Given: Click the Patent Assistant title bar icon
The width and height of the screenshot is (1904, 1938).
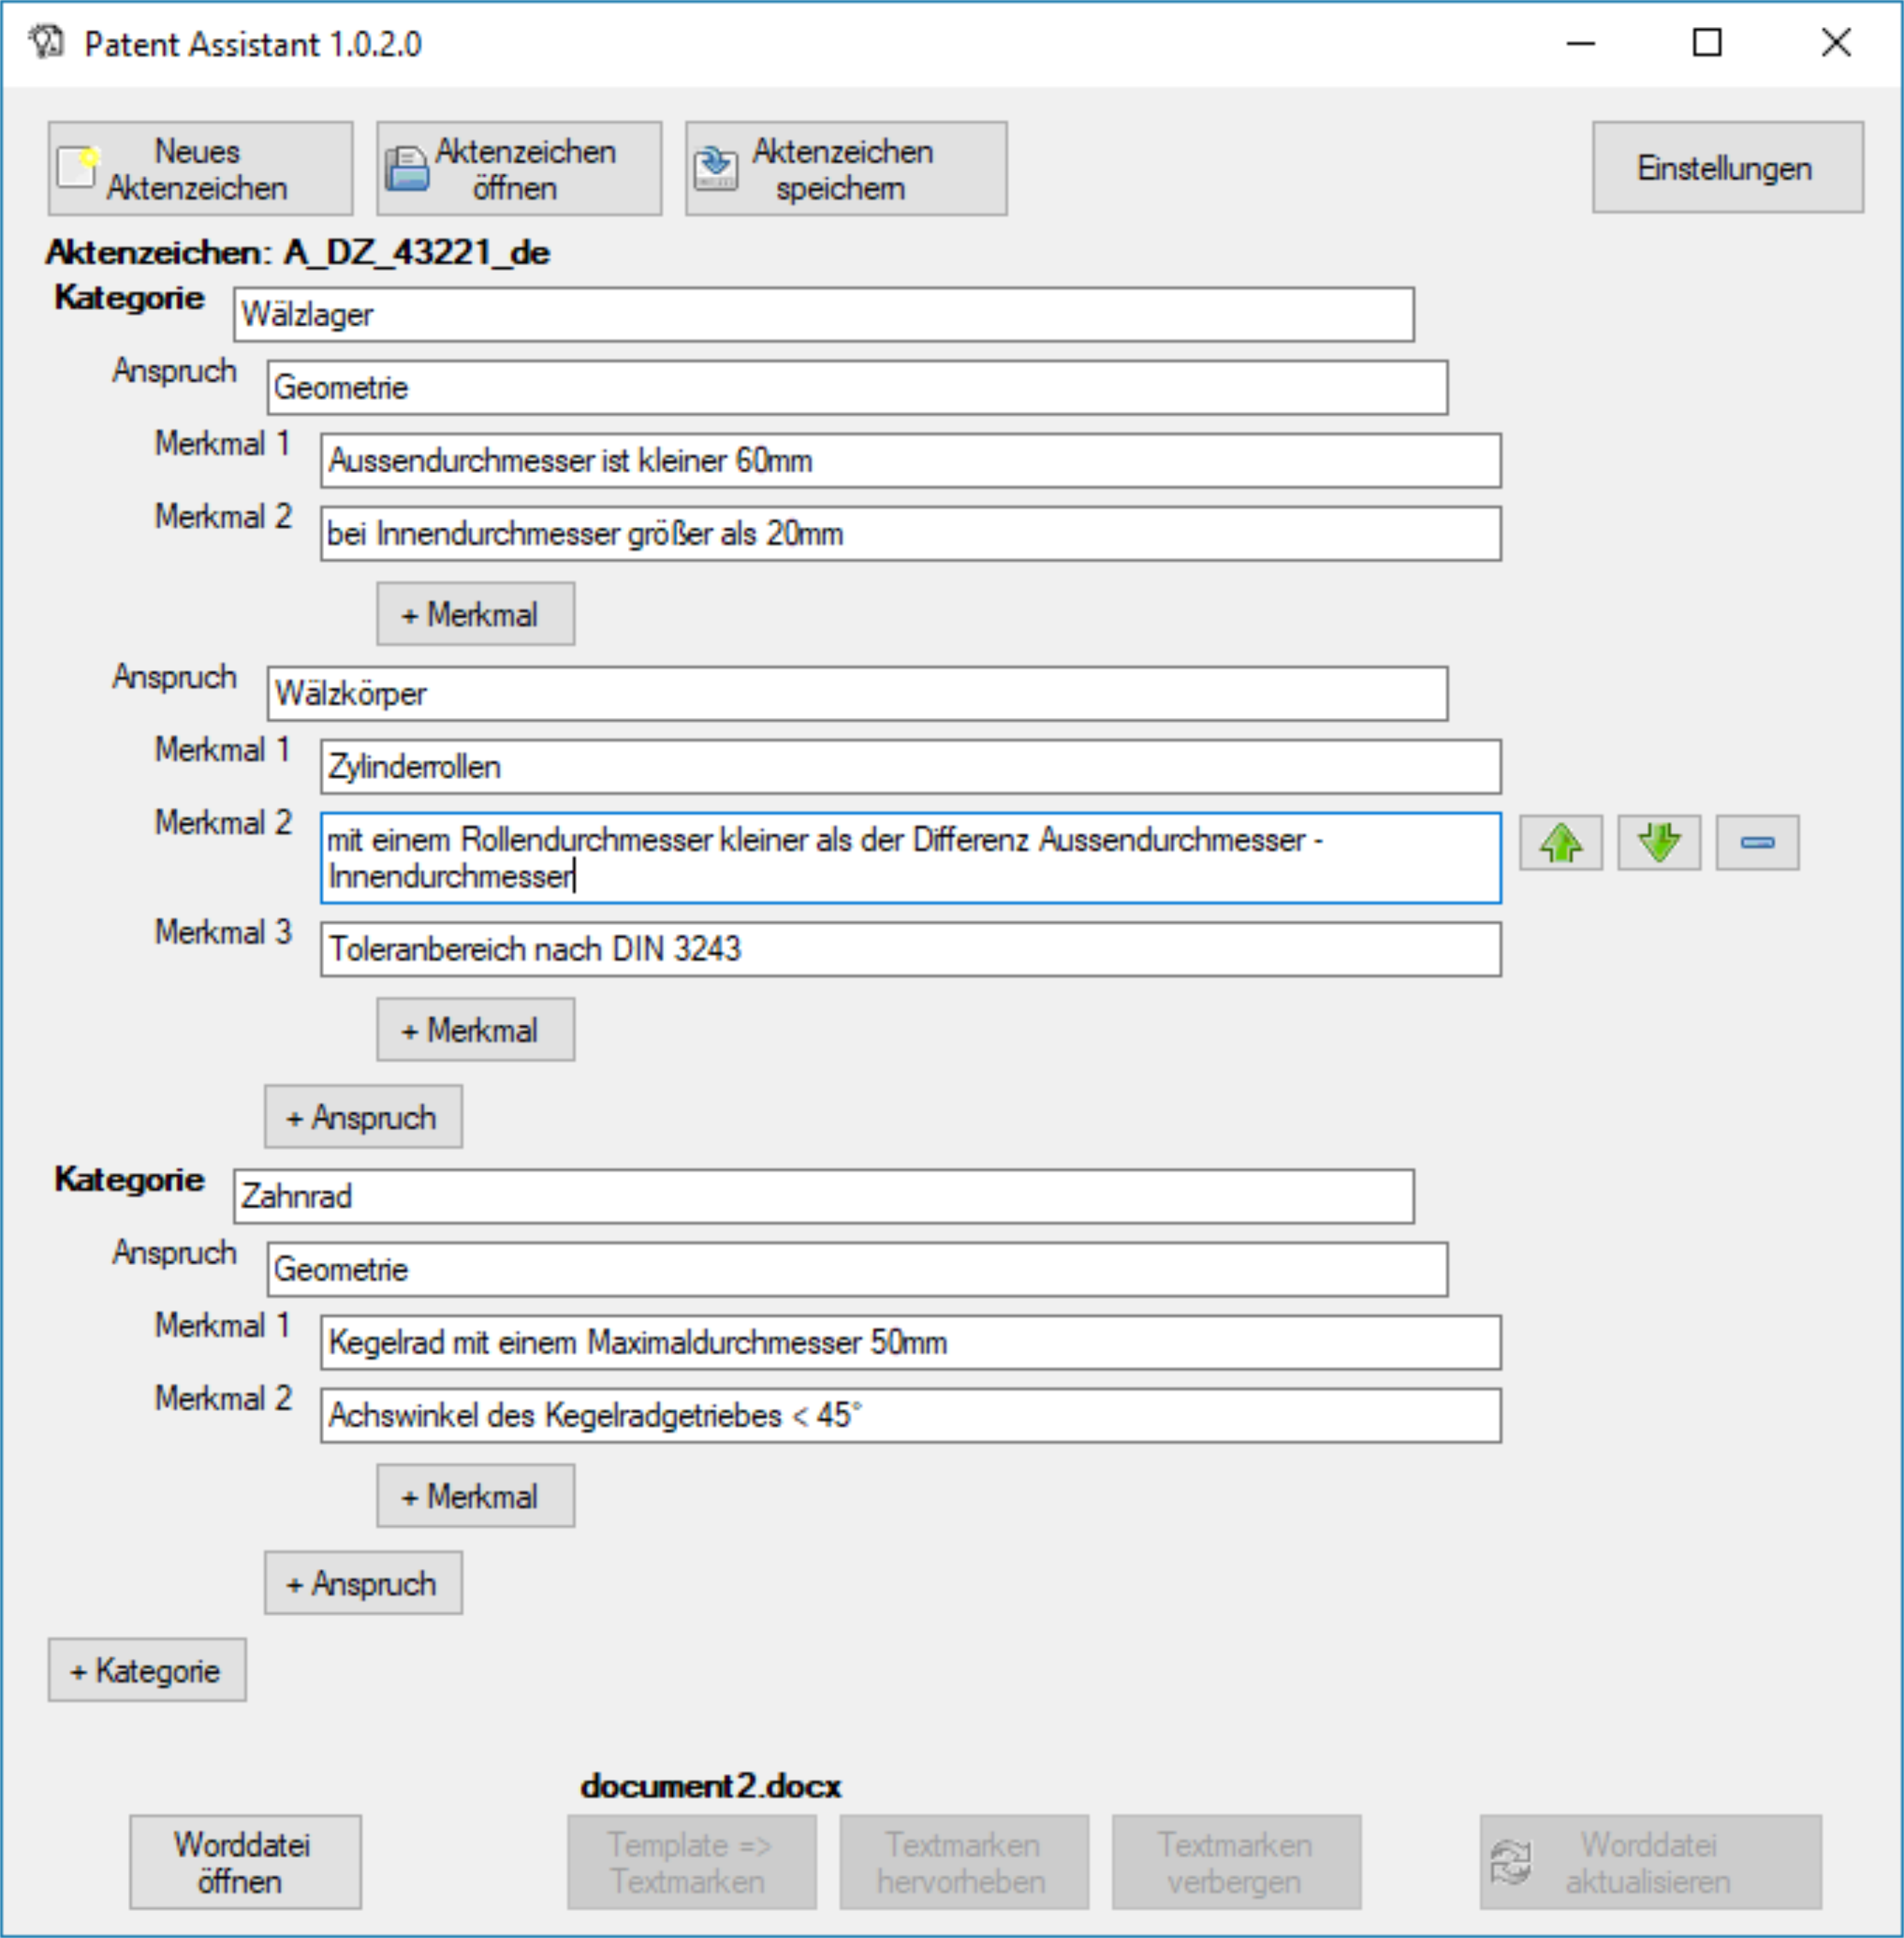Looking at the screenshot, I should (x=46, y=43).
